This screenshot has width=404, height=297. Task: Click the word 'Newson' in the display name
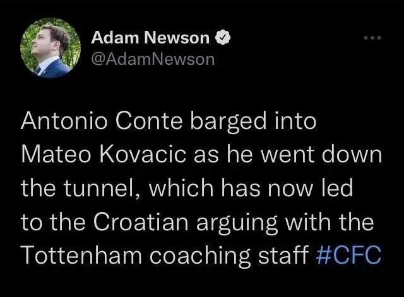[177, 38]
